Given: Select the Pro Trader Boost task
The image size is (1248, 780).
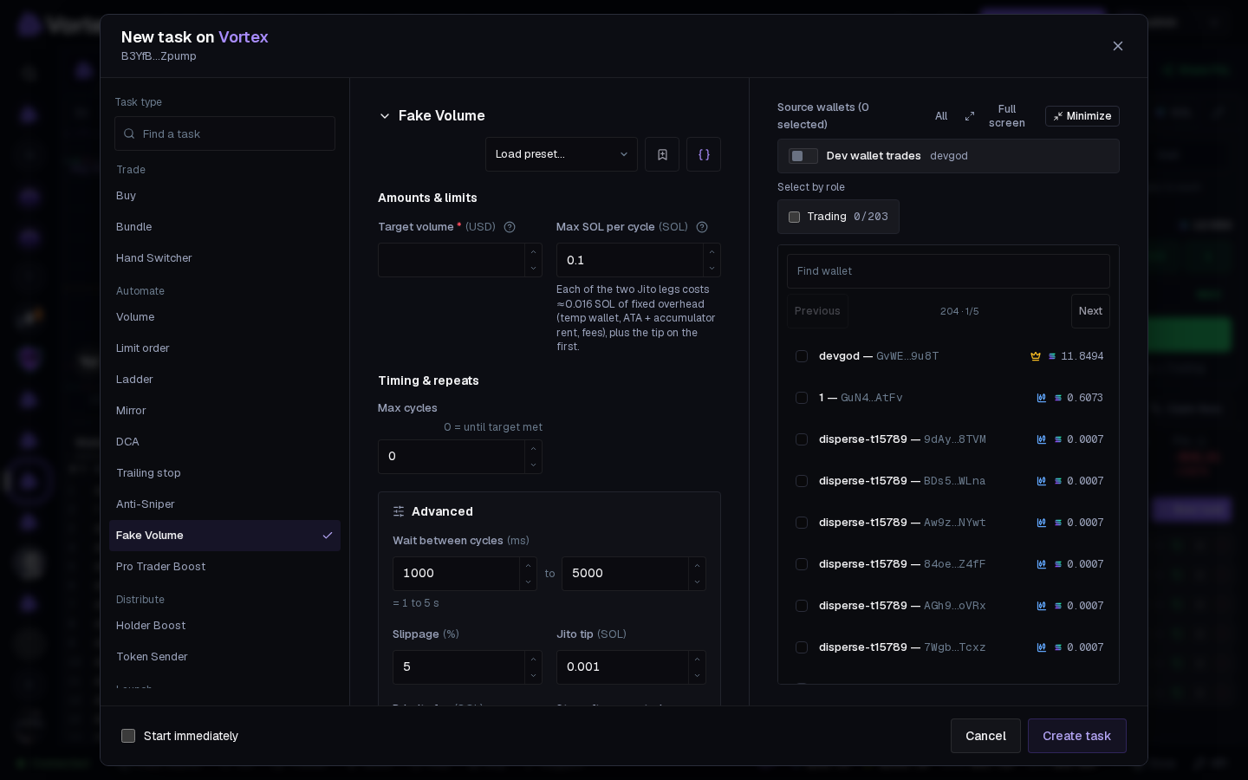Looking at the screenshot, I should click(x=225, y=567).
